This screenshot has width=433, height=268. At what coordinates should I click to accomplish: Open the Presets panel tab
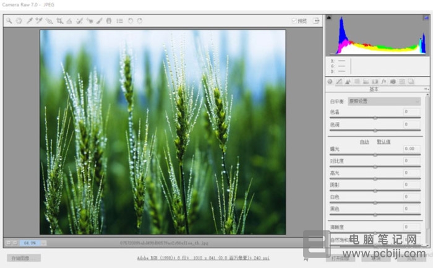[x=402, y=82]
